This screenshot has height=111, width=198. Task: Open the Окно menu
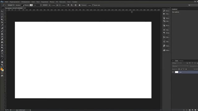click(x=69, y=2)
